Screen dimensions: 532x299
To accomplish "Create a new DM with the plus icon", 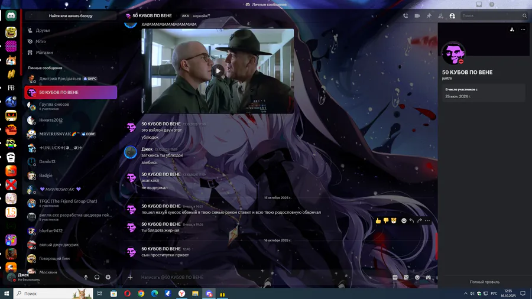I will tap(112, 68).
